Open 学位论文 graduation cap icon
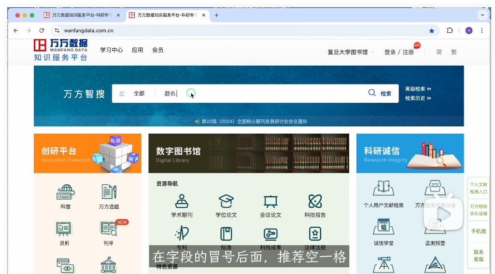Viewport: 495px width, 274px height. [226, 201]
